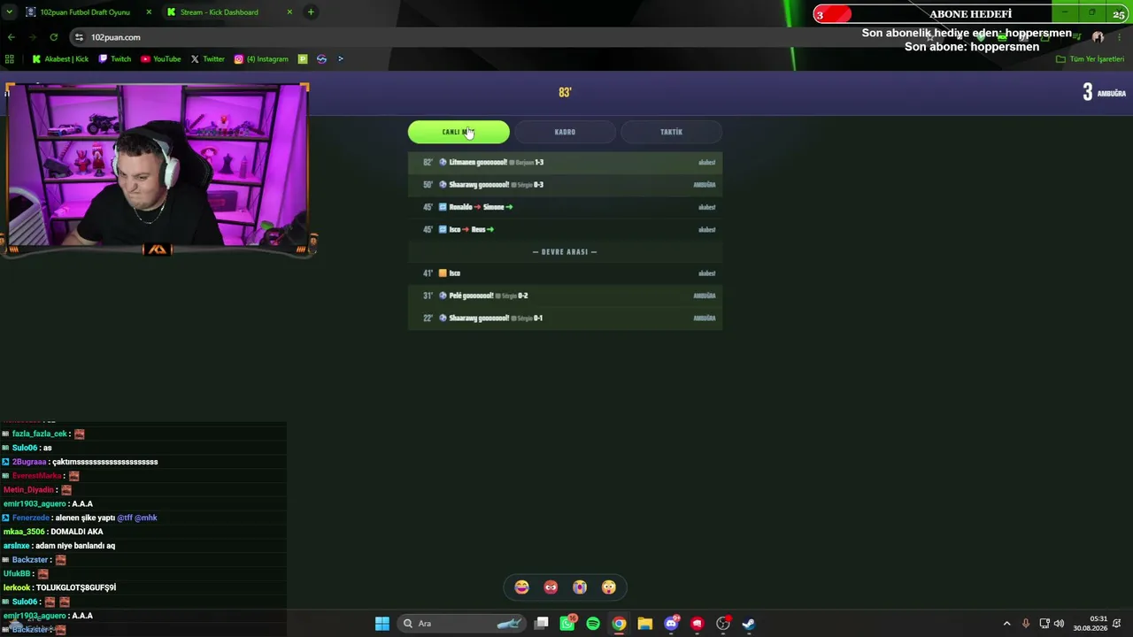The height and width of the screenshot is (637, 1133).
Task: Open Google Chrome from the taskbar
Action: point(619,624)
